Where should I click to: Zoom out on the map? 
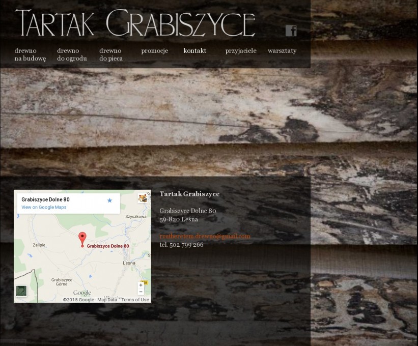(141, 292)
